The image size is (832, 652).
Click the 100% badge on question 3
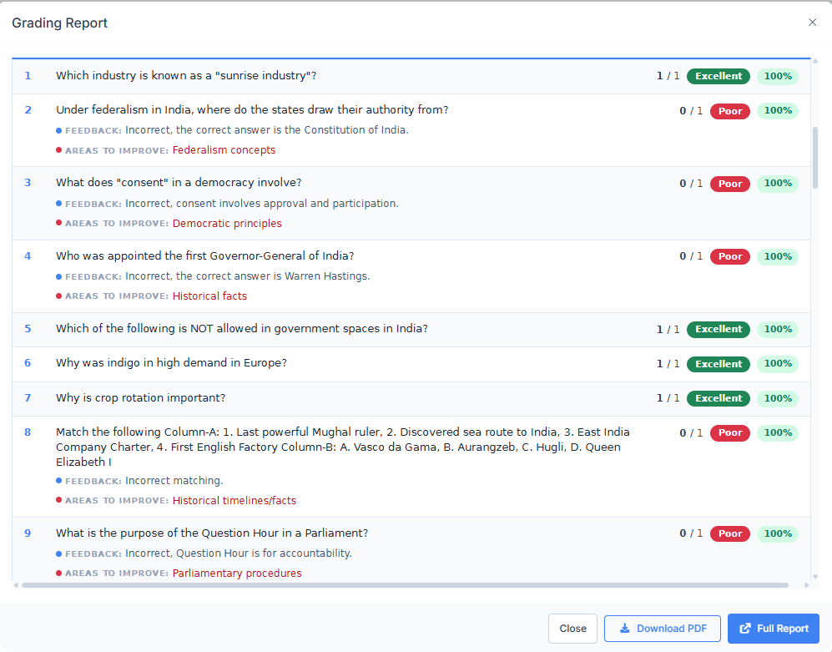pos(778,184)
